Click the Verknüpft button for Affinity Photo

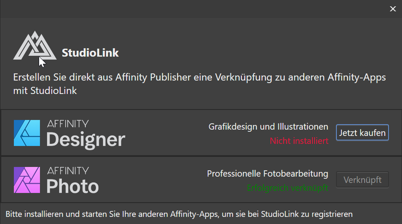[362, 180]
